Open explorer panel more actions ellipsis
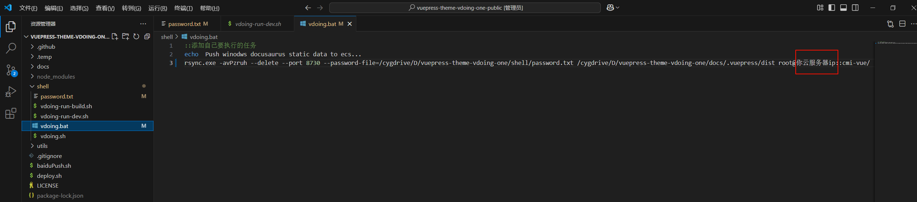 143,24
